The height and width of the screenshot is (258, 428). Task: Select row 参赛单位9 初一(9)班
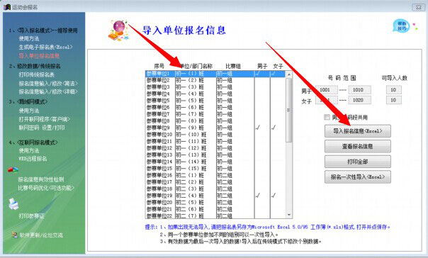point(215,128)
